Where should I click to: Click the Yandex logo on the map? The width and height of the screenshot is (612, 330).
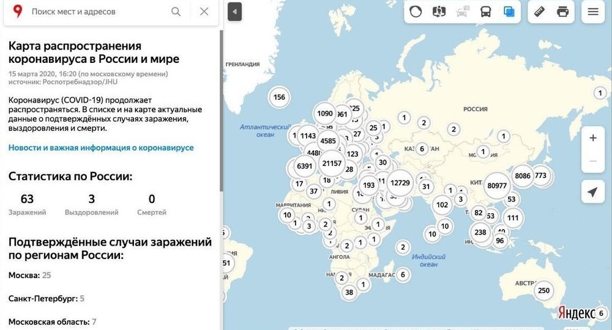coord(577,313)
